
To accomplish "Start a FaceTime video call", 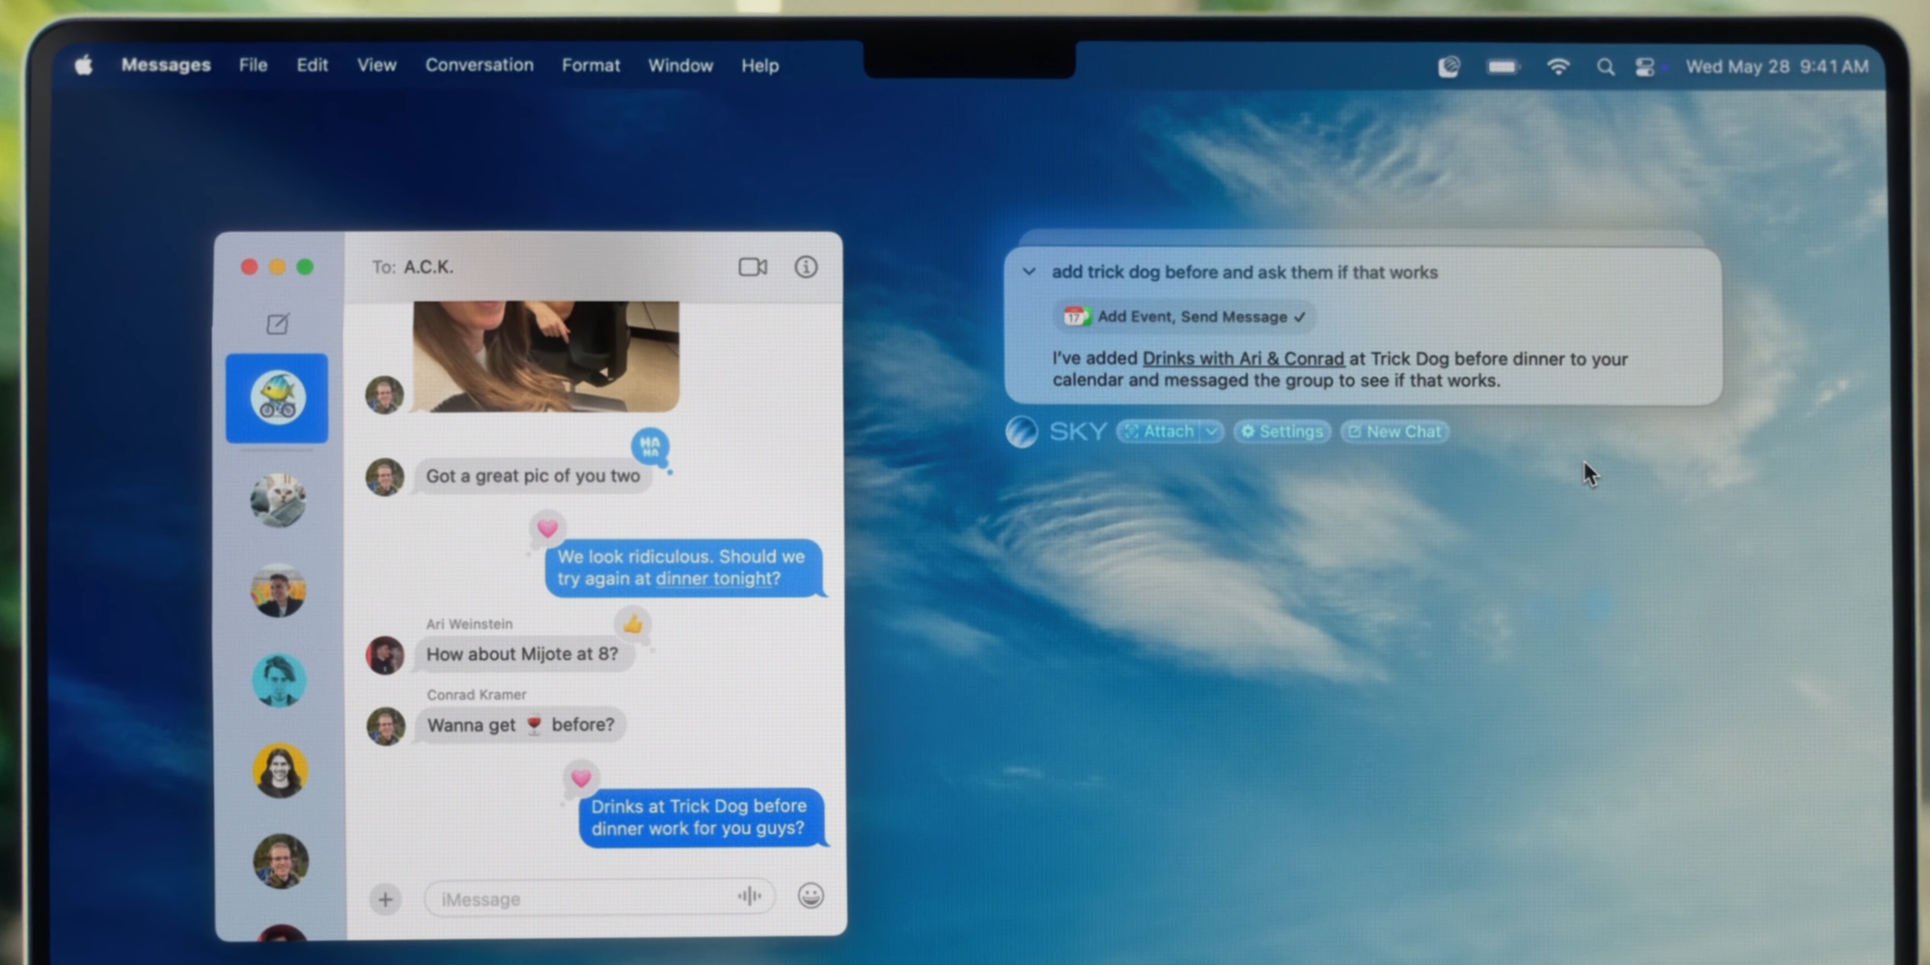I will 753,267.
